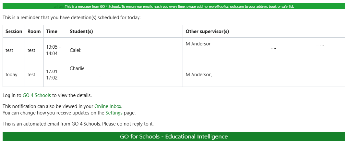This screenshot has width=349, height=144.
Task: Click the Room cell in the 13:05 row
Action: pyautogui.click(x=31, y=50)
